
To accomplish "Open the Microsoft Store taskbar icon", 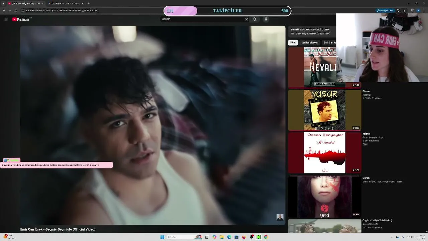I will [236, 237].
